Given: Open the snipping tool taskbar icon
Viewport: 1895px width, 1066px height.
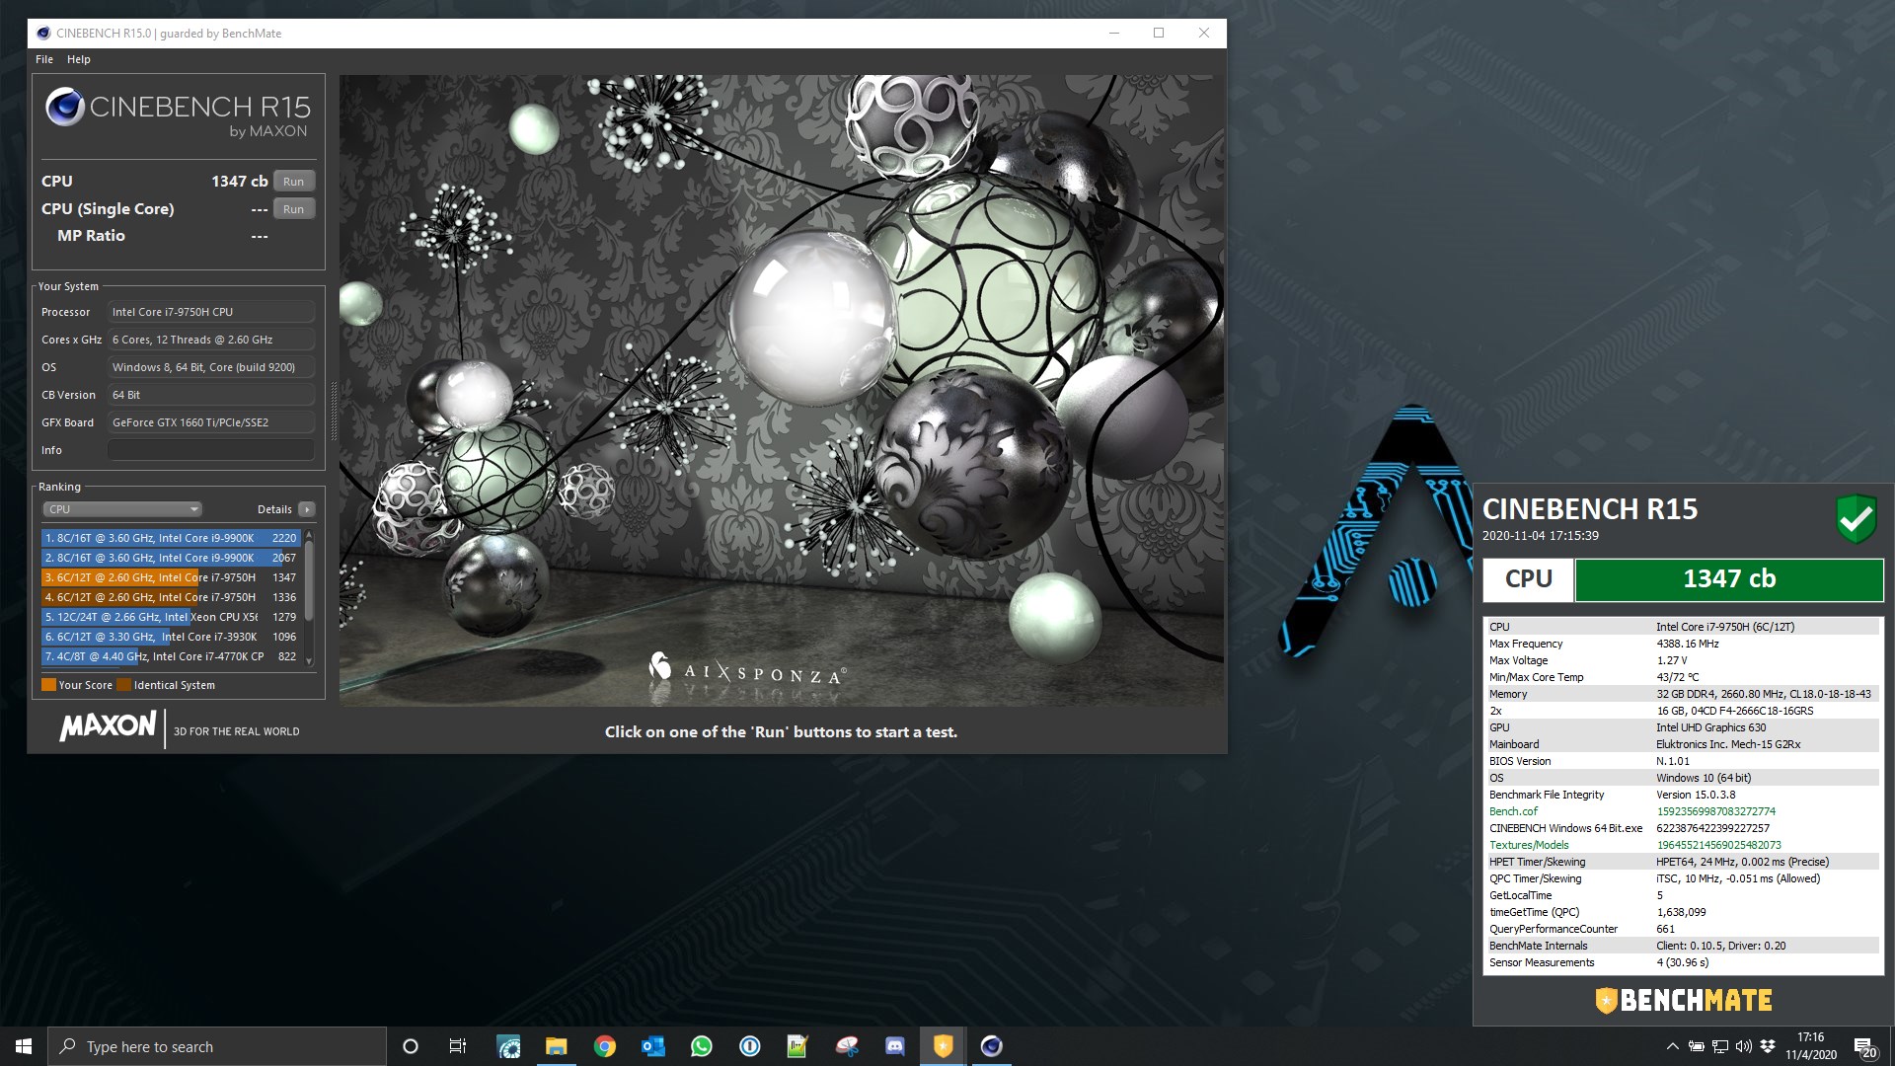Looking at the screenshot, I should pyautogui.click(x=847, y=1046).
